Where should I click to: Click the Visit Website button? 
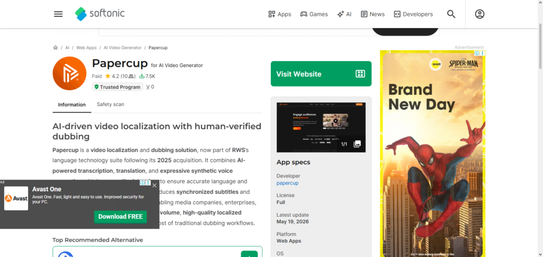click(321, 74)
